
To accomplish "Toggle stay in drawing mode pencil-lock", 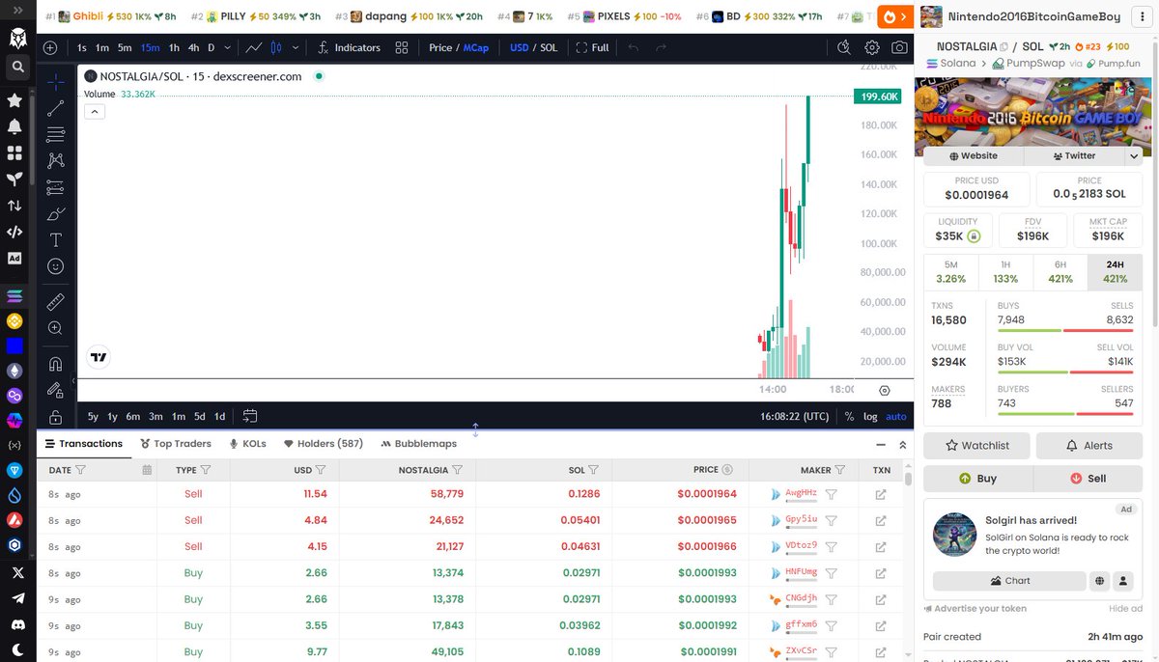I will tap(56, 391).
